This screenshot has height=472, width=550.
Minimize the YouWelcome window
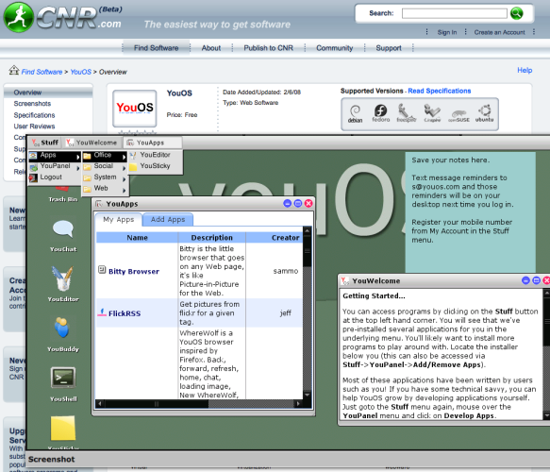click(525, 280)
